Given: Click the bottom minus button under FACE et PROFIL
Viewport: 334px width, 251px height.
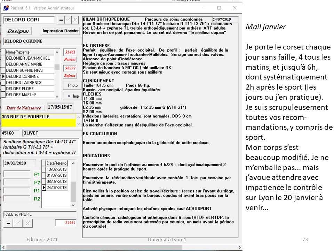Looking at the screenshot, I should tap(8, 223).
